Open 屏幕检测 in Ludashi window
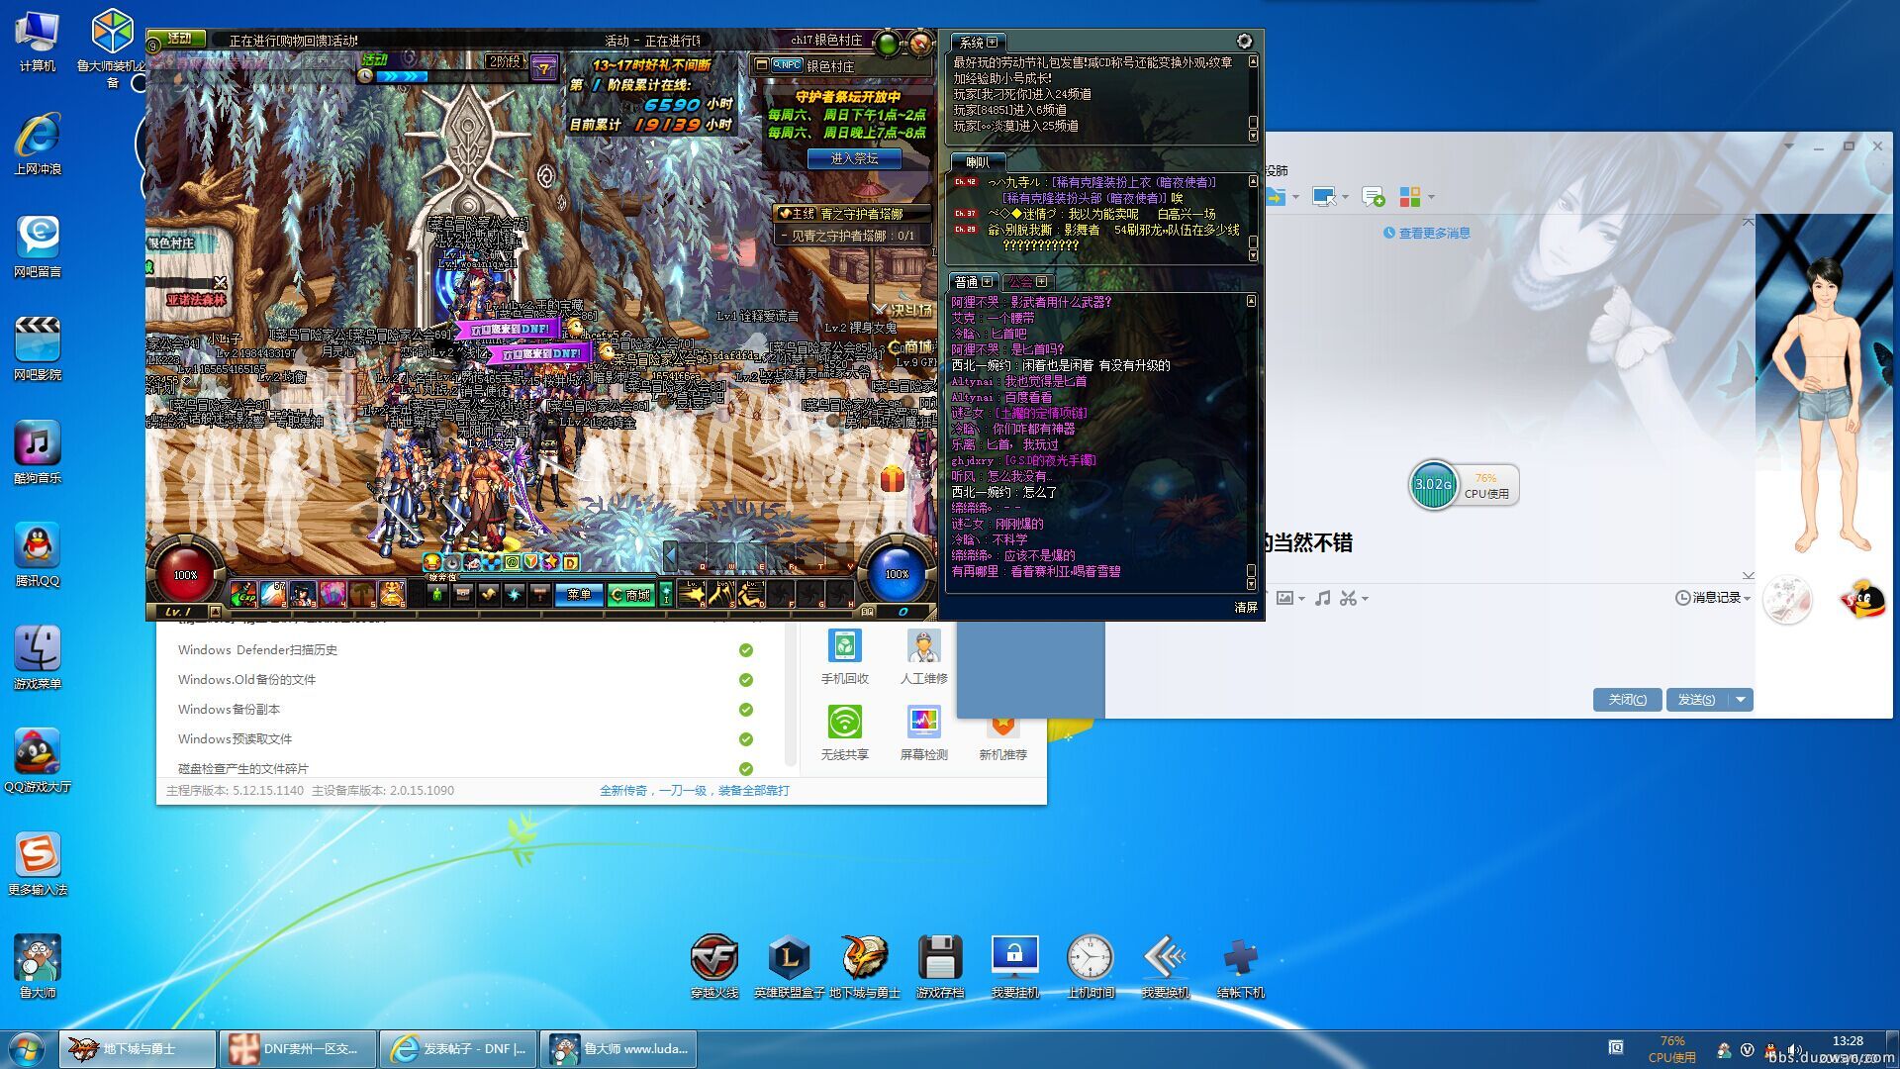Viewport: 1900px width, 1069px height. point(923,732)
